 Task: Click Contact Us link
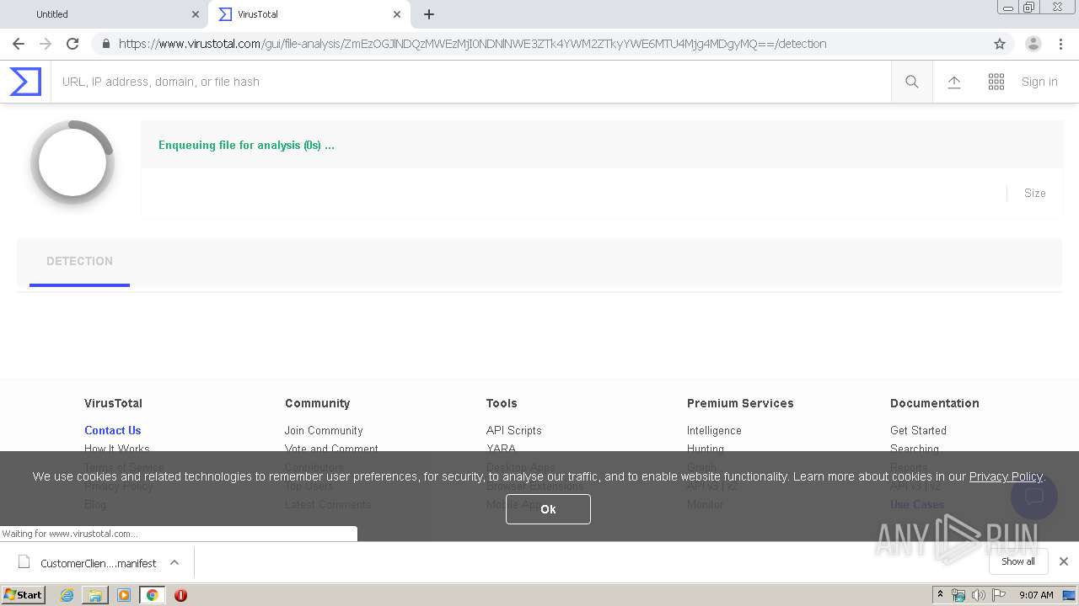(x=112, y=430)
